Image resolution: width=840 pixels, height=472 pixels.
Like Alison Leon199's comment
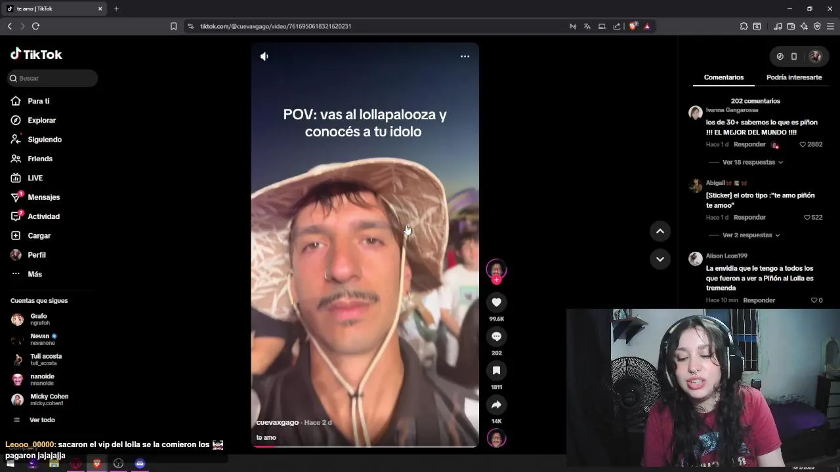point(814,300)
